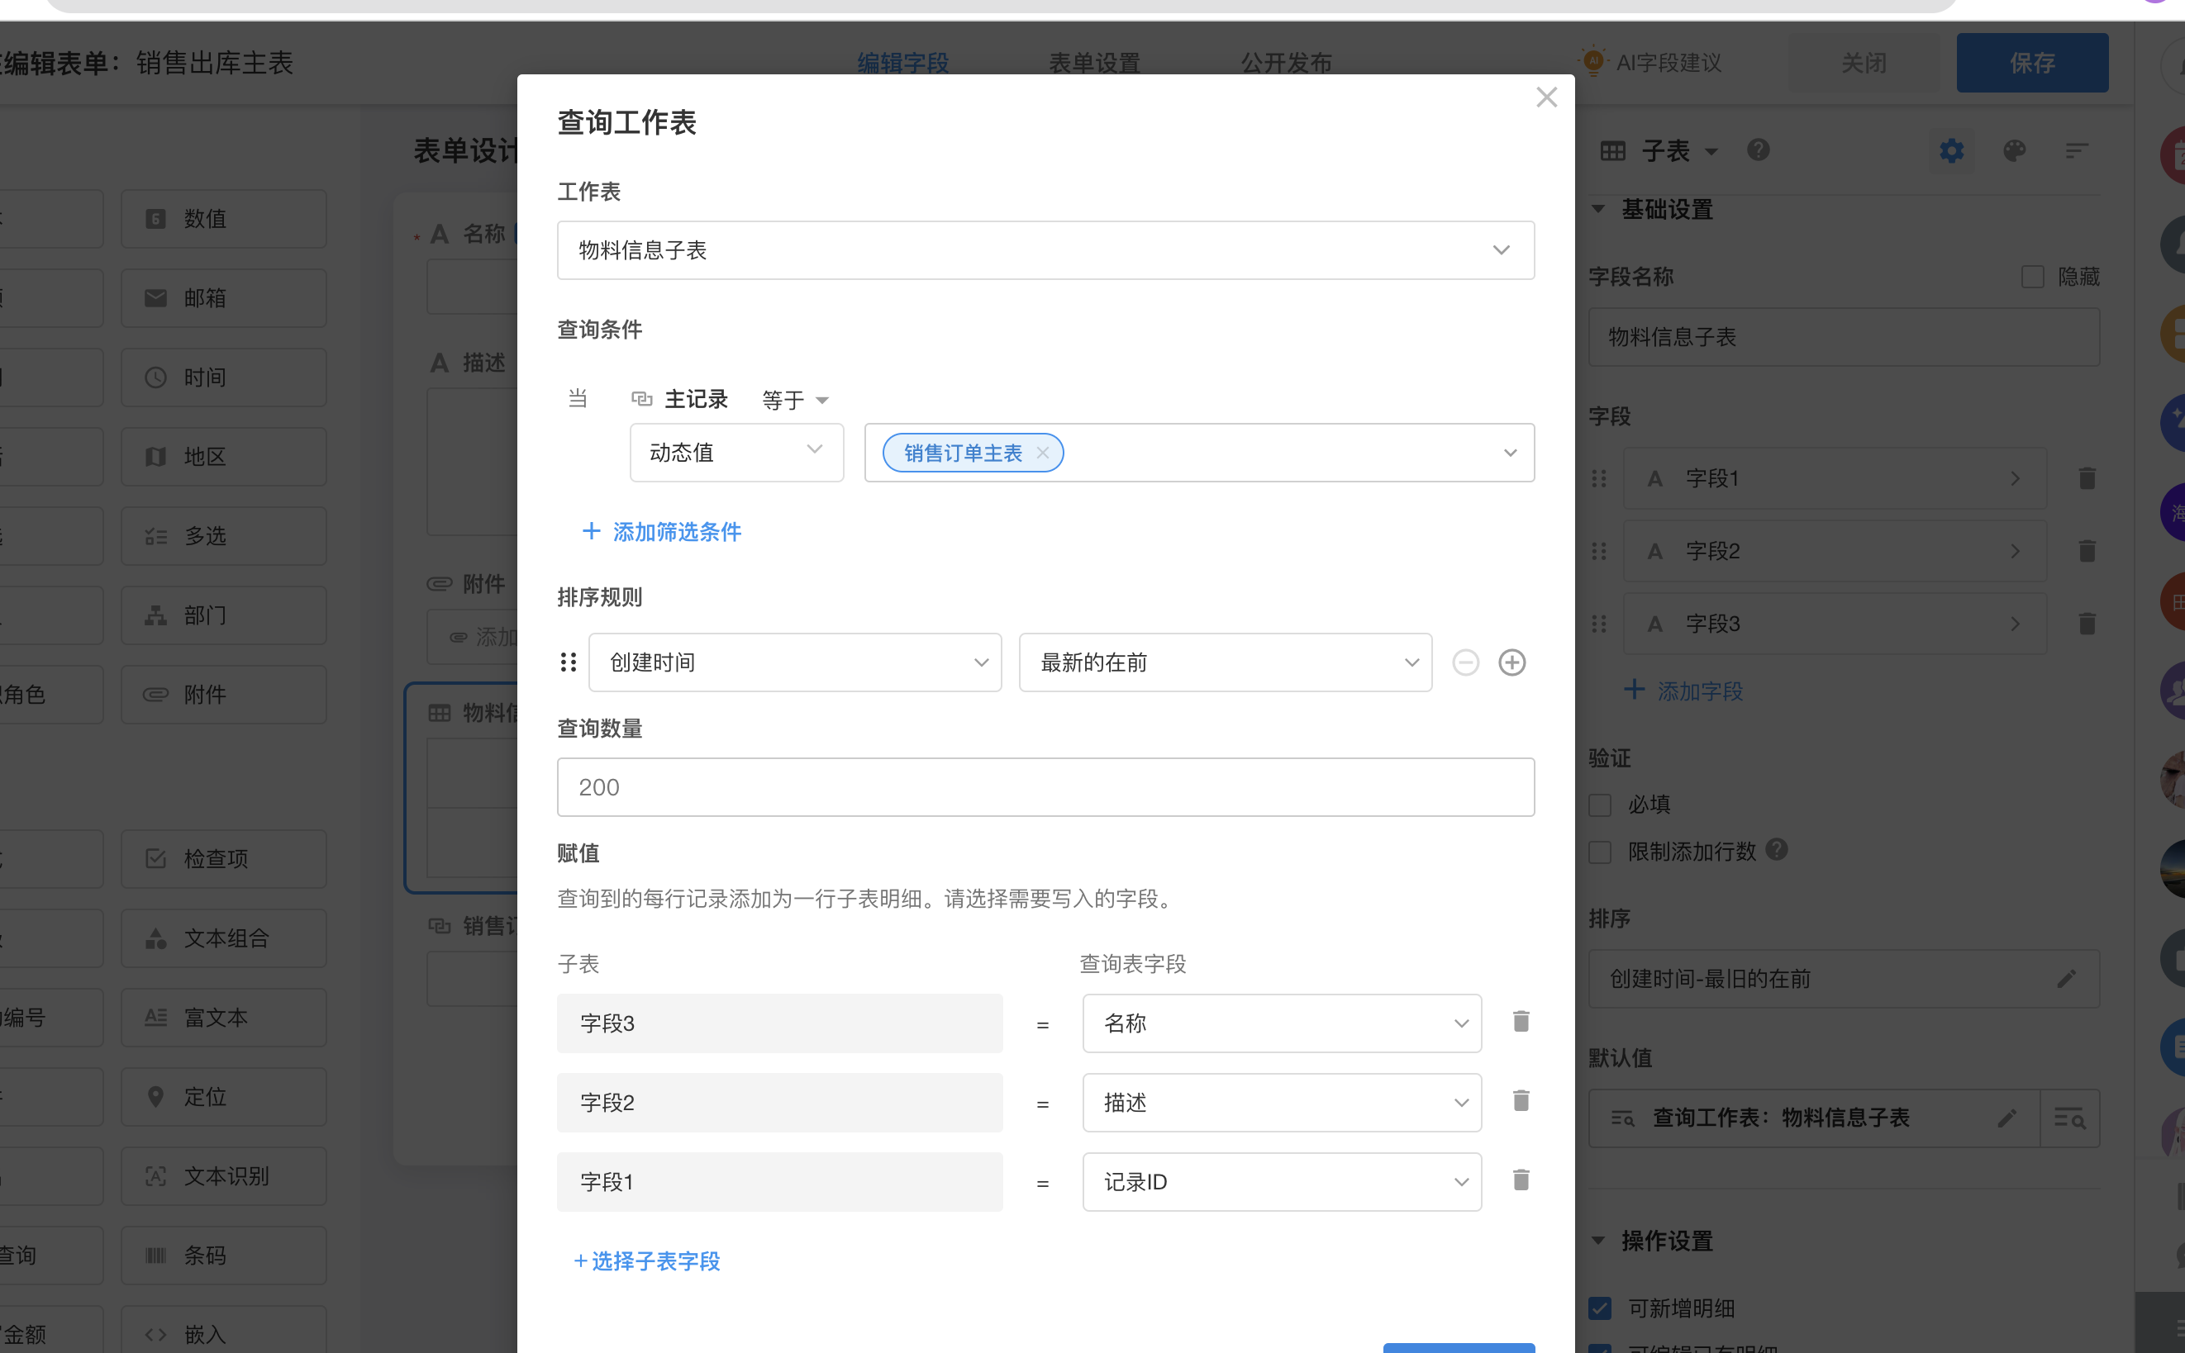Switch to the 表单设置 tab
The width and height of the screenshot is (2185, 1353).
point(1094,63)
